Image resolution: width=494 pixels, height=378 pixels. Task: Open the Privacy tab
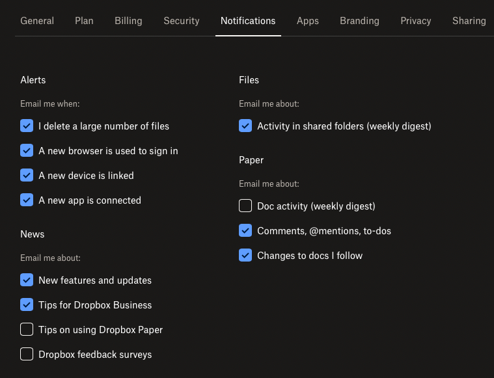tap(416, 21)
